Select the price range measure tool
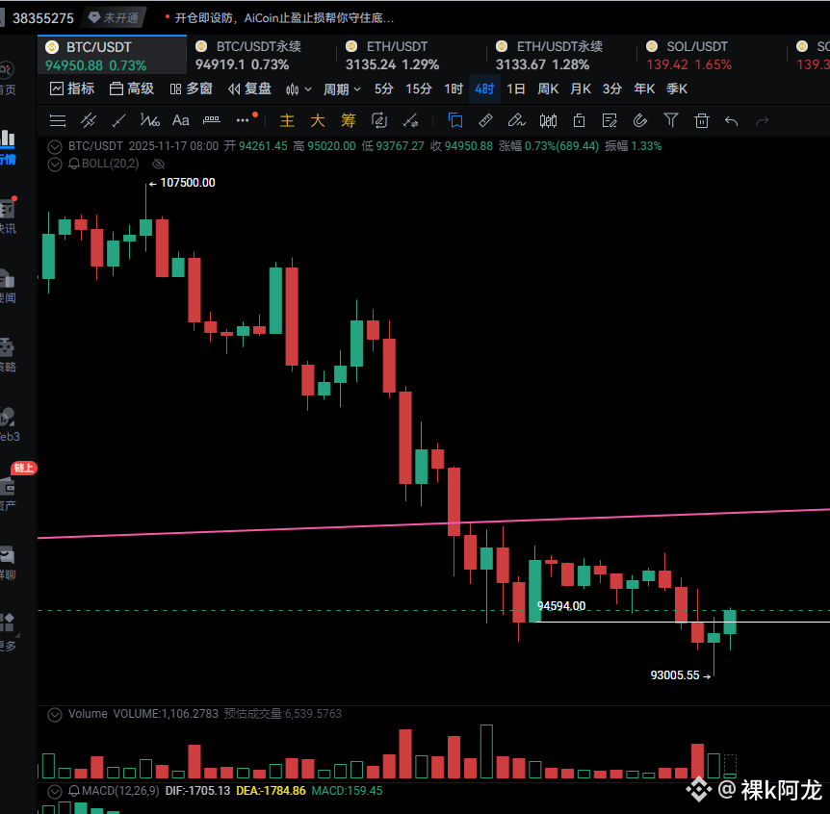 pyautogui.click(x=212, y=120)
